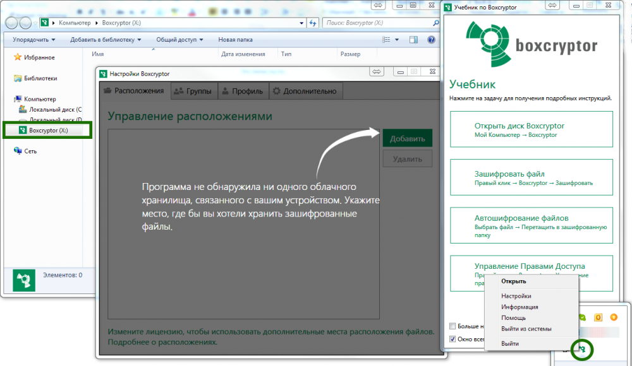Open the view options dropdown arrow

(x=397, y=40)
